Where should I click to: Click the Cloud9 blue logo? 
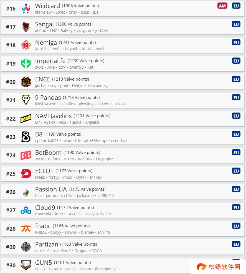coord(26,210)
